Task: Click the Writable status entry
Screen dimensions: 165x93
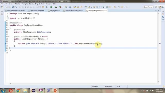Action: (x=95, y=86)
